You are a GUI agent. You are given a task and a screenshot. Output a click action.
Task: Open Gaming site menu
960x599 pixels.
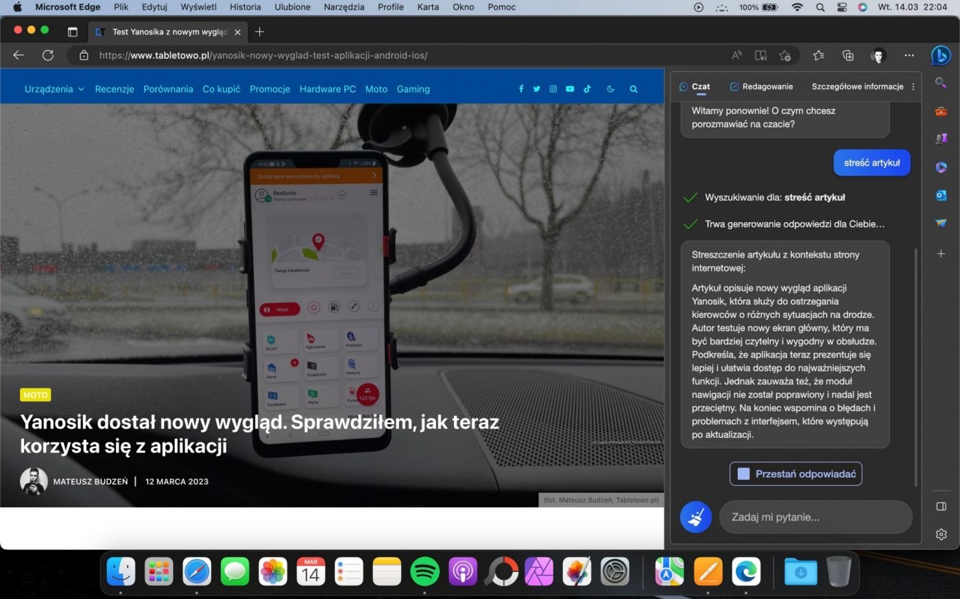[413, 89]
